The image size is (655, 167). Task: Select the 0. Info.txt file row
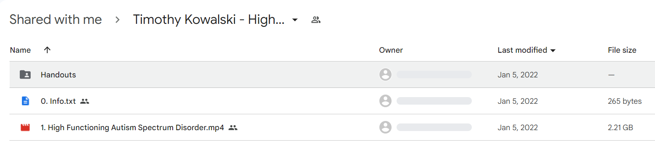[x=332, y=101]
